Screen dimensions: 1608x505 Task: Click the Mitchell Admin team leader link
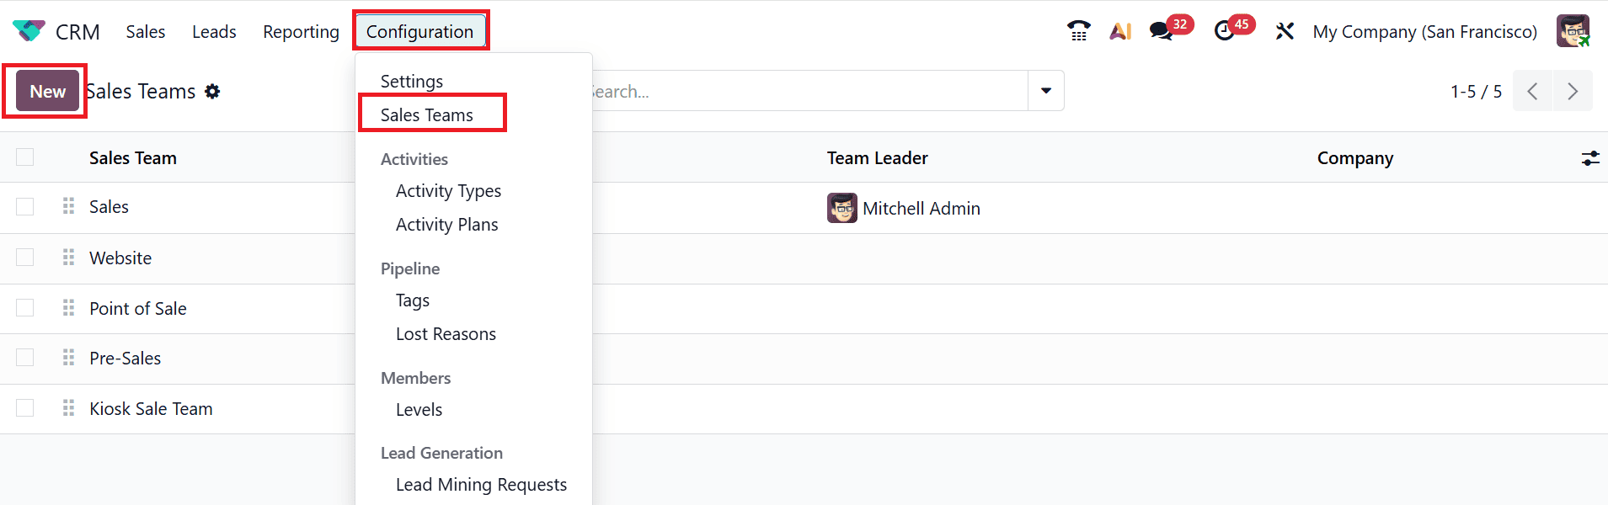[922, 208]
